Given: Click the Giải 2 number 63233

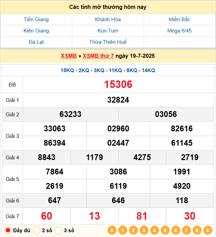Looking at the screenshot, I should point(70,114).
